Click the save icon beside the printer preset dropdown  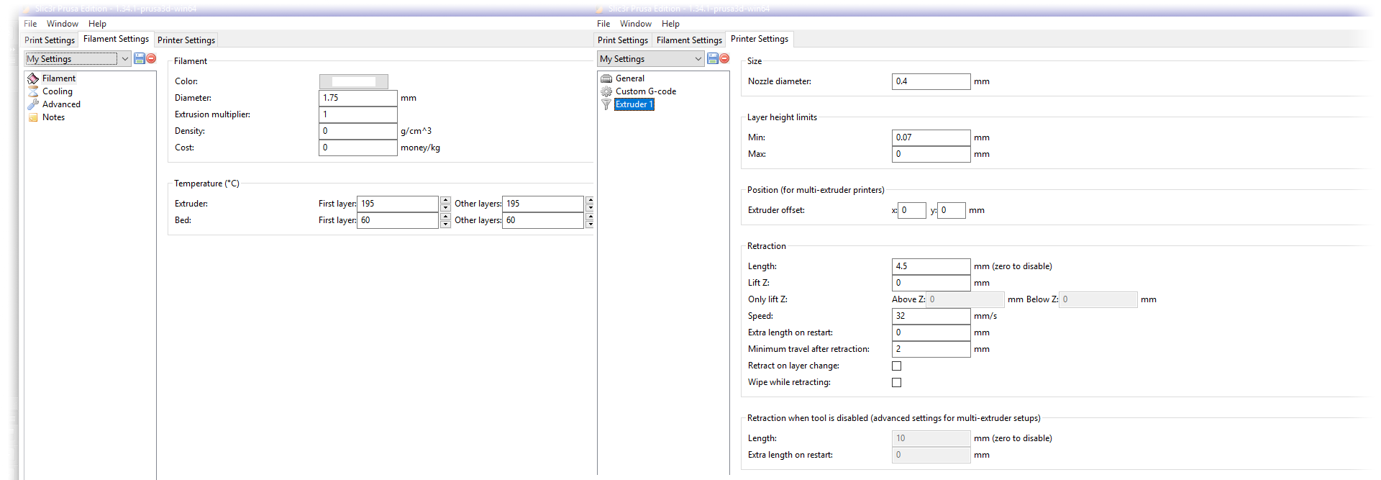click(x=712, y=58)
